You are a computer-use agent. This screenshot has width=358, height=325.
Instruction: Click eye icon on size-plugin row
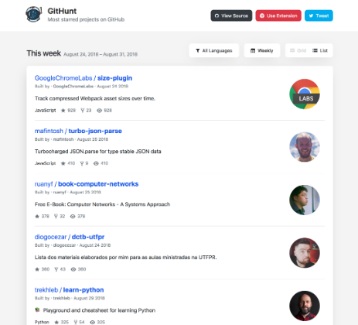point(99,111)
